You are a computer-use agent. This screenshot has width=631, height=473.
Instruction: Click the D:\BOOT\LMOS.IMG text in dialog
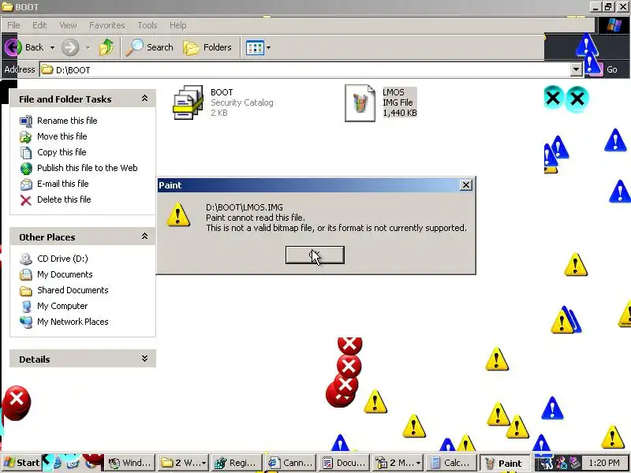(x=245, y=207)
